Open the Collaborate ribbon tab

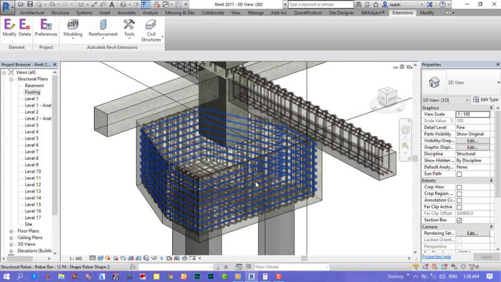point(213,13)
